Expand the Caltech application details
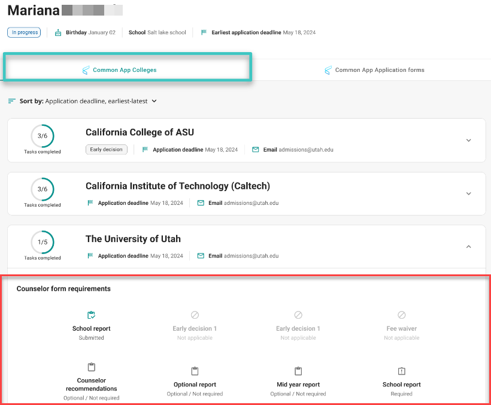Image resolution: width=491 pixels, height=405 pixels. pyautogui.click(x=469, y=194)
